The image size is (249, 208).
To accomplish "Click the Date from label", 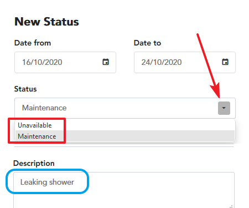I will 33,43.
